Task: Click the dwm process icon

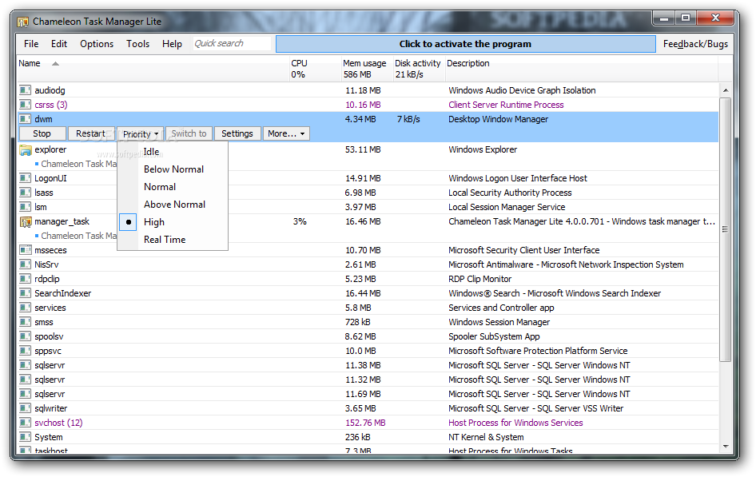Action: click(x=25, y=119)
